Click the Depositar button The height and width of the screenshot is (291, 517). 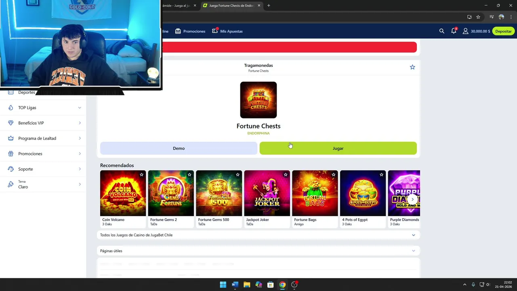[x=503, y=31]
